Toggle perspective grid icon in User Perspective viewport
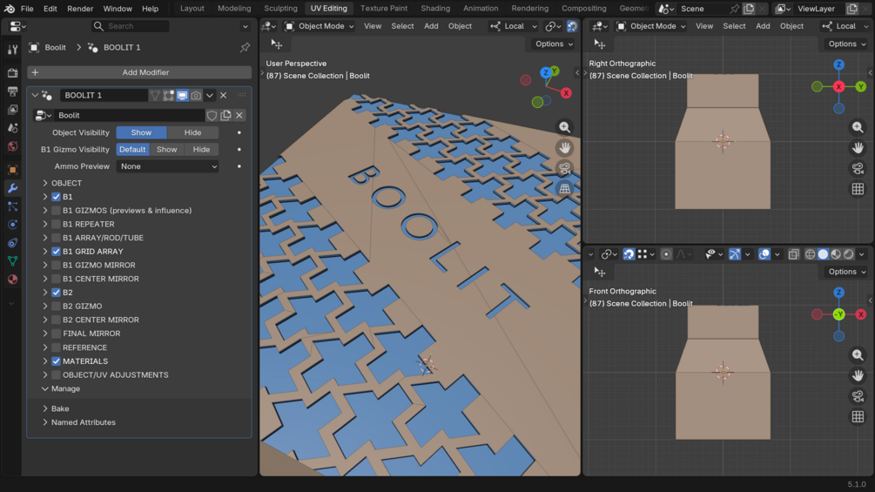Screen dimensions: 875x492 pos(565,189)
